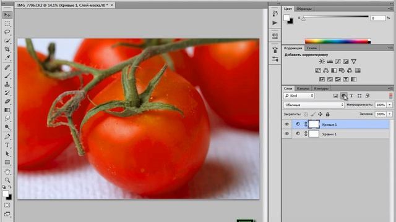Viewport: 396px width, 222px height.
Task: Select the Clone Stamp tool
Action: (x=7, y=84)
